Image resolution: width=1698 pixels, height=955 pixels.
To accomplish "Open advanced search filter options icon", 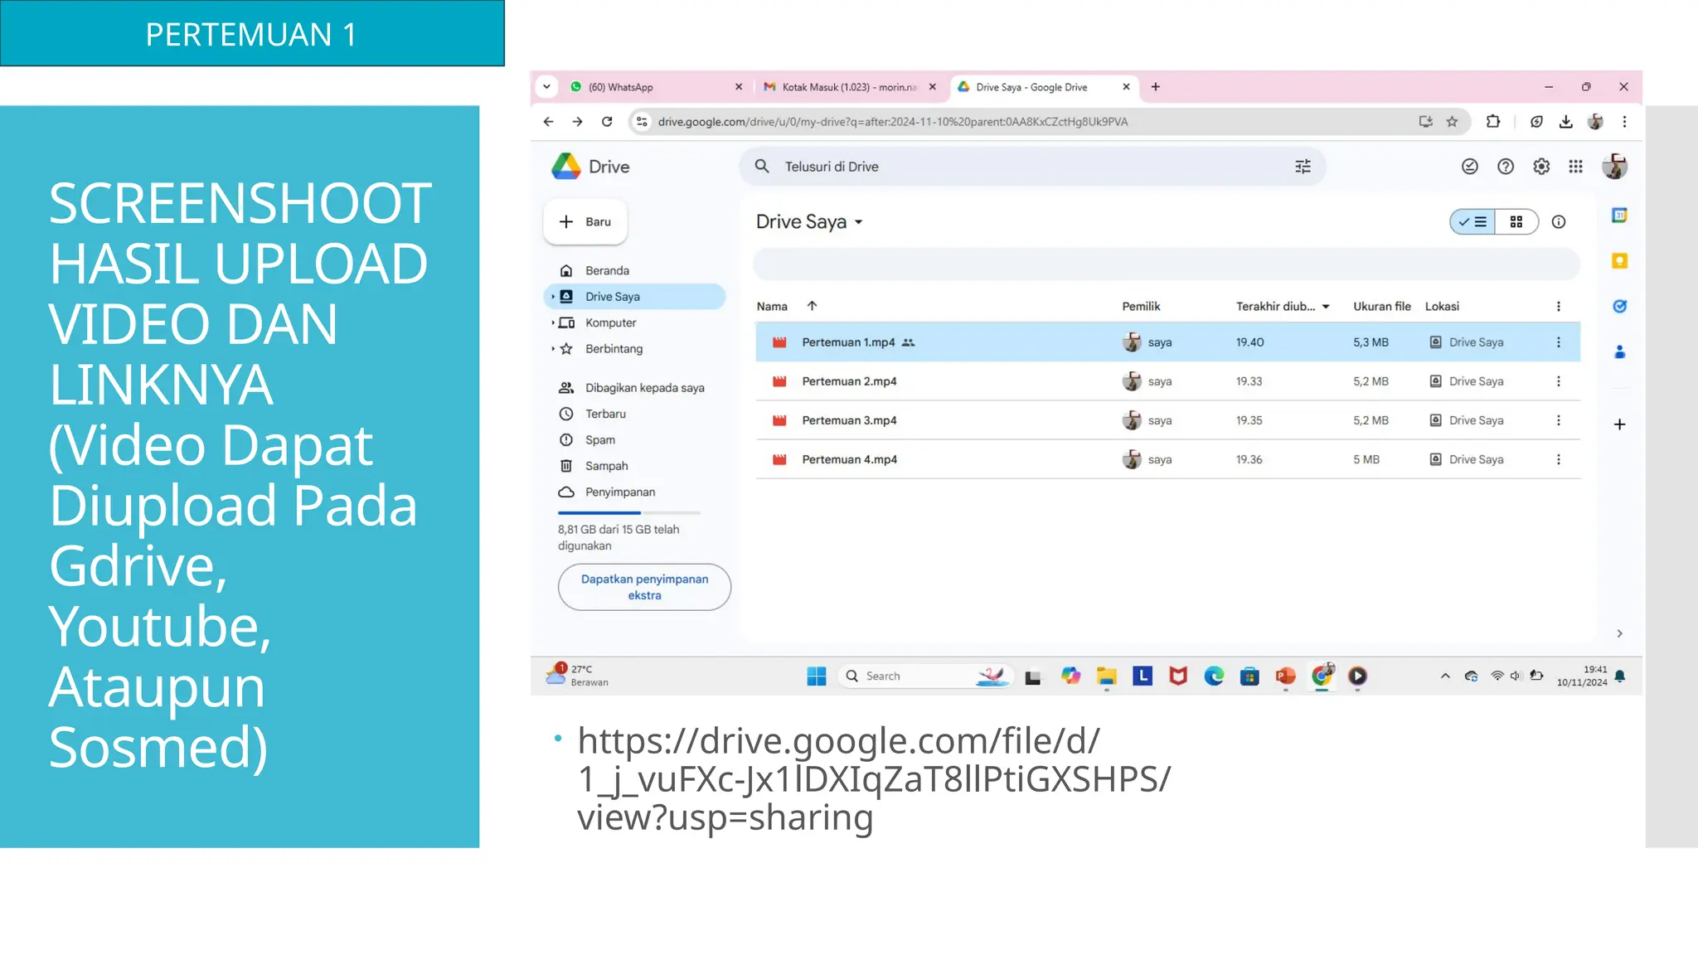I will (x=1303, y=167).
